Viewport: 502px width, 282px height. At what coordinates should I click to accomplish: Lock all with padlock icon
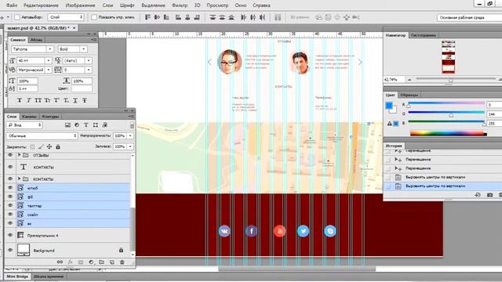pos(58,146)
